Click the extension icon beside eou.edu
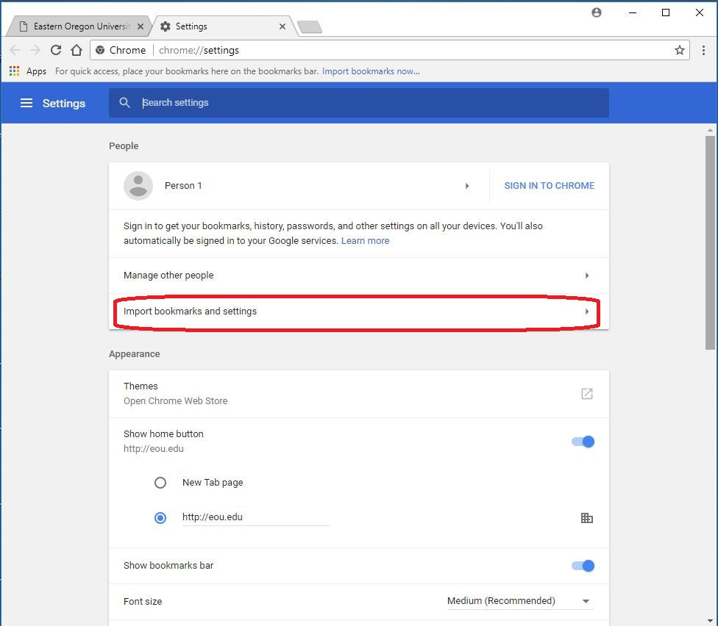The image size is (718, 626). 586,518
